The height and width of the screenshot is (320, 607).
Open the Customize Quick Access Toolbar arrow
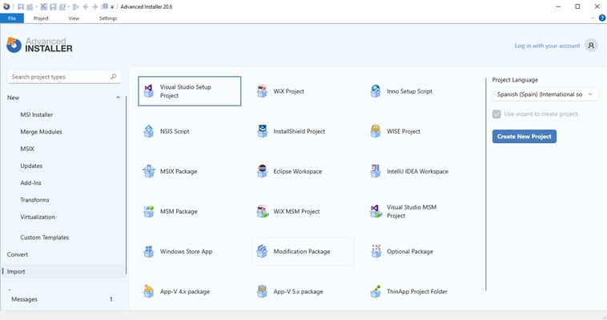tap(112, 7)
